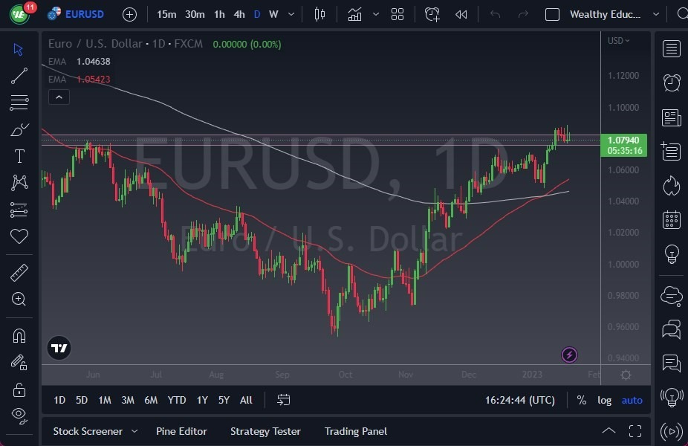Select the Measure ruler tool
688x446 pixels.
pyautogui.click(x=19, y=273)
